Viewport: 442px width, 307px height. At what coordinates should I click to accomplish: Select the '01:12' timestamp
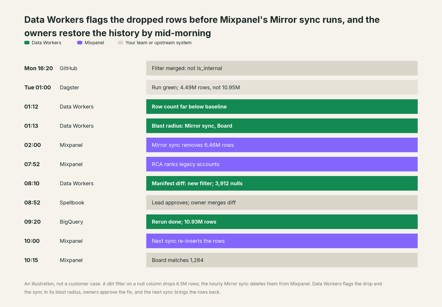point(31,106)
